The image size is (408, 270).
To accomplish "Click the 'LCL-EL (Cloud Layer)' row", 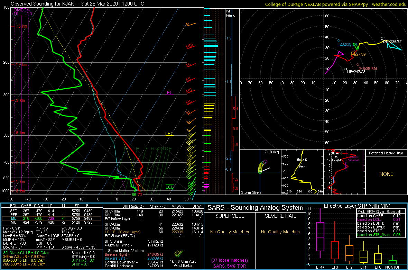I will (x=154, y=232).
